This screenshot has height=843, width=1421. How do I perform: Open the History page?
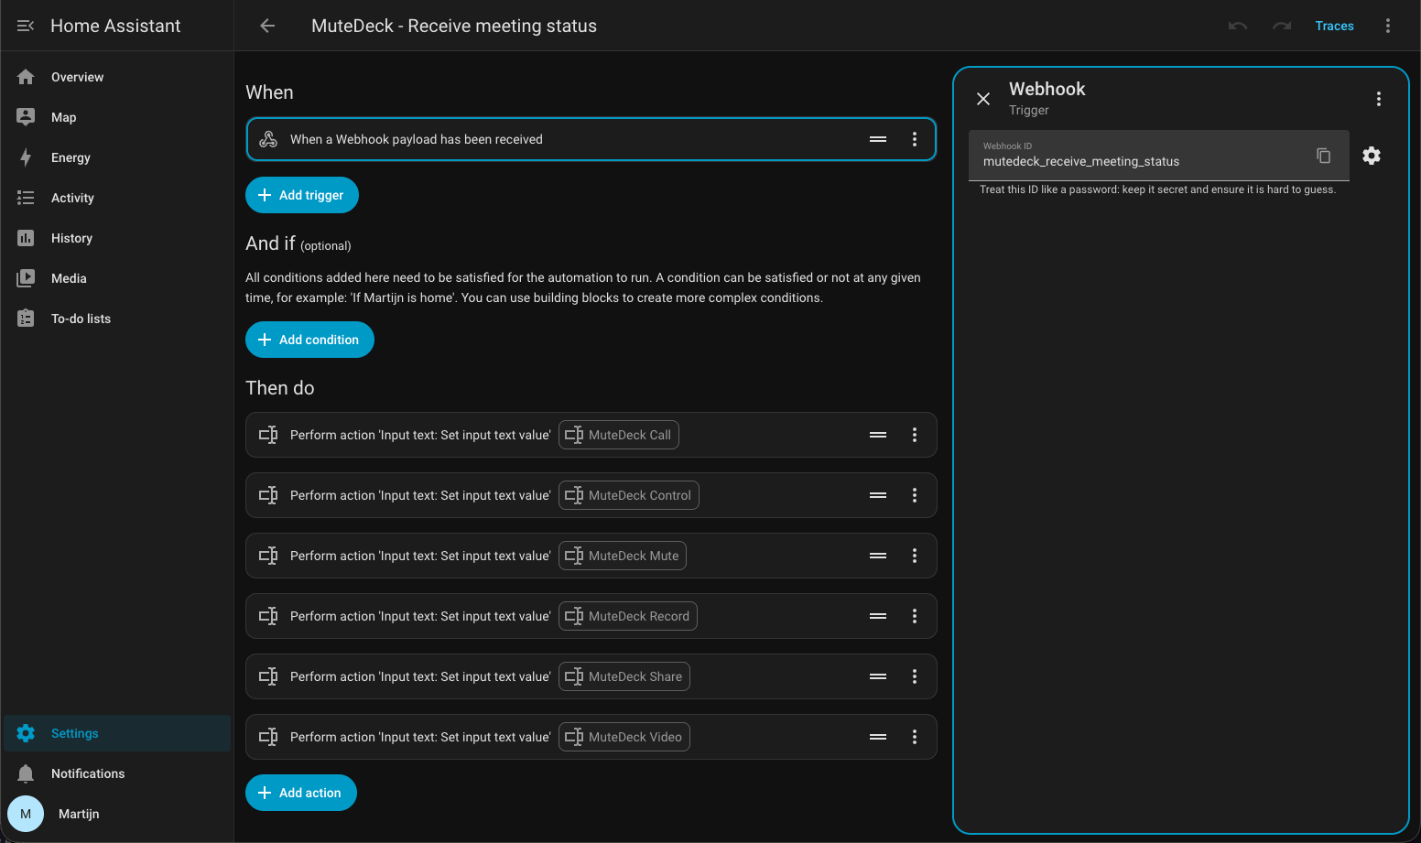tap(117, 238)
